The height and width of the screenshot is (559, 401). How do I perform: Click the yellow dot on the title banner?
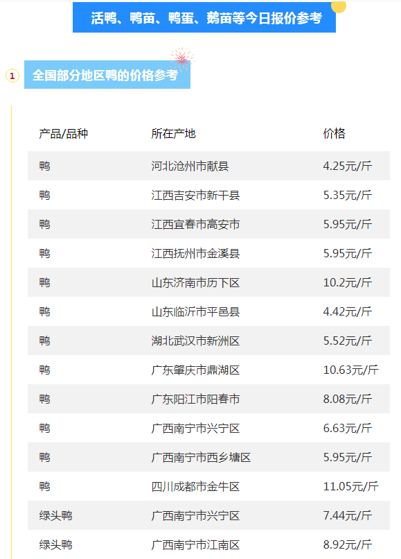click(x=338, y=6)
